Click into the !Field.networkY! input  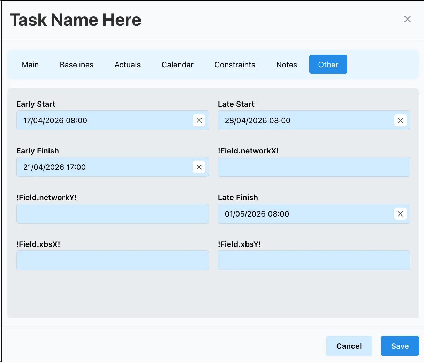pyautogui.click(x=113, y=214)
